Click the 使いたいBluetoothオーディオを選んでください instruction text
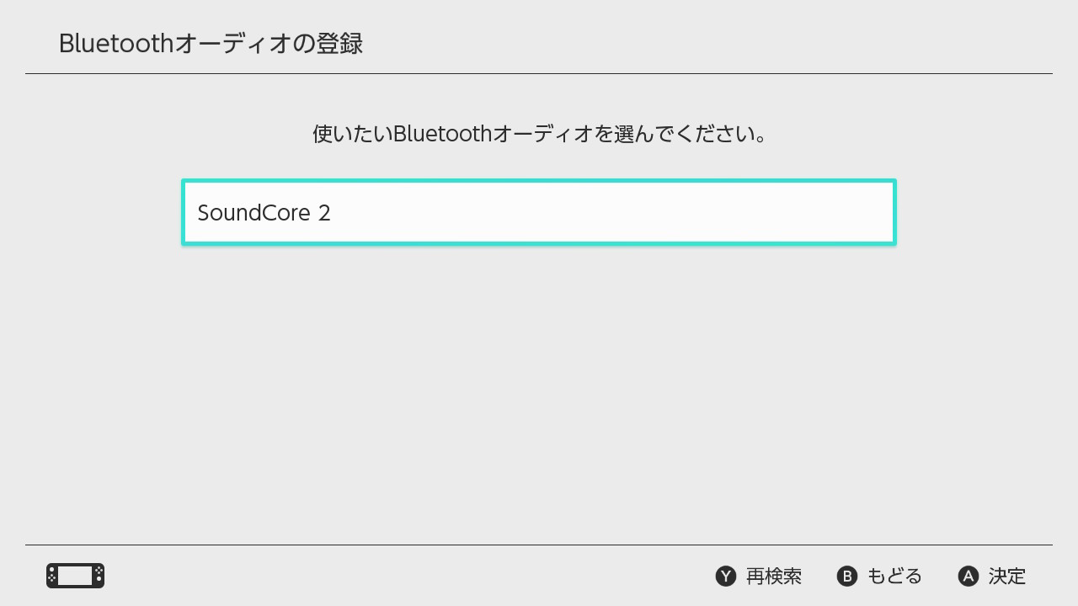Image resolution: width=1078 pixels, height=606 pixels. coord(539,134)
